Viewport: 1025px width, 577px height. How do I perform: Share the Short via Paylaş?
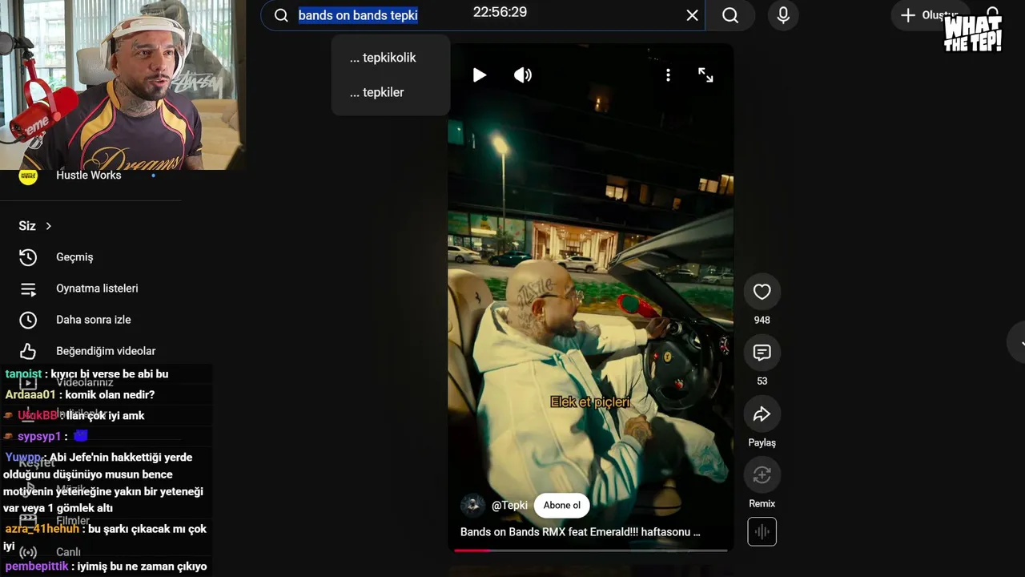click(x=762, y=414)
